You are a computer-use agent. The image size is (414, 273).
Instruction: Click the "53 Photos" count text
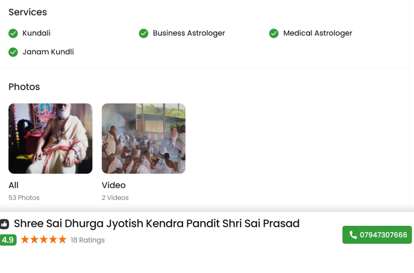click(x=24, y=198)
